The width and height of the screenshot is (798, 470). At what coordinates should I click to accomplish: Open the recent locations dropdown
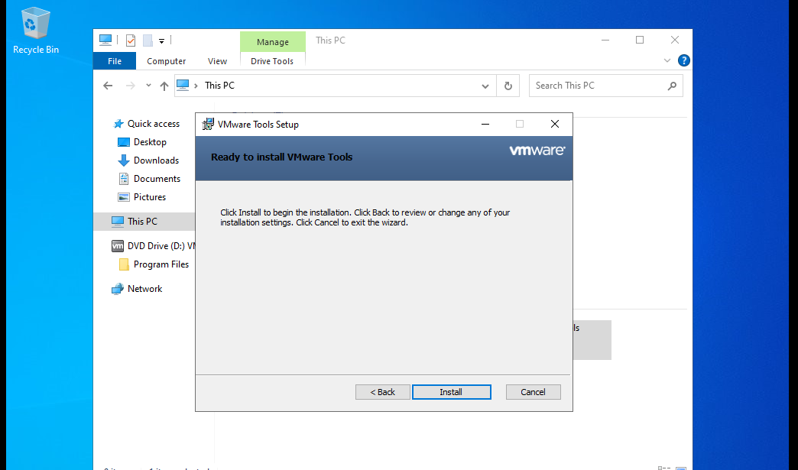pyautogui.click(x=148, y=86)
